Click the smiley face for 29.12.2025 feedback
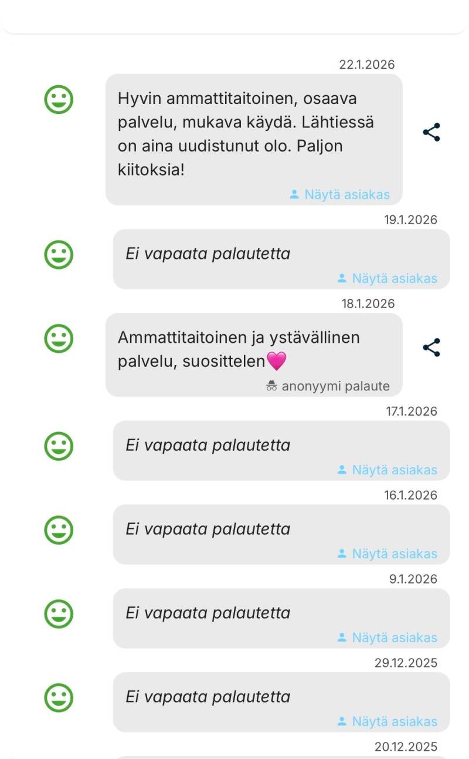Screen dimensions: 469x759 tap(59, 698)
